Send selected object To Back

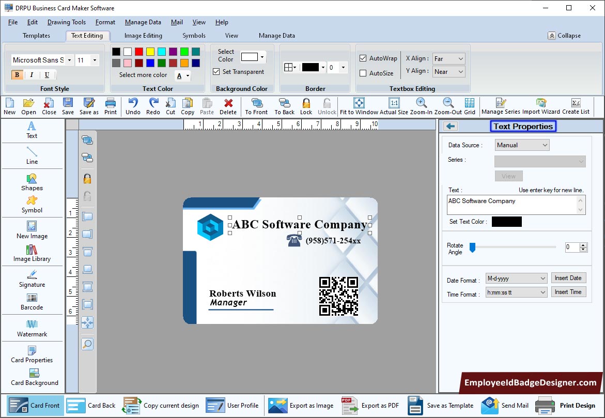[x=284, y=106]
